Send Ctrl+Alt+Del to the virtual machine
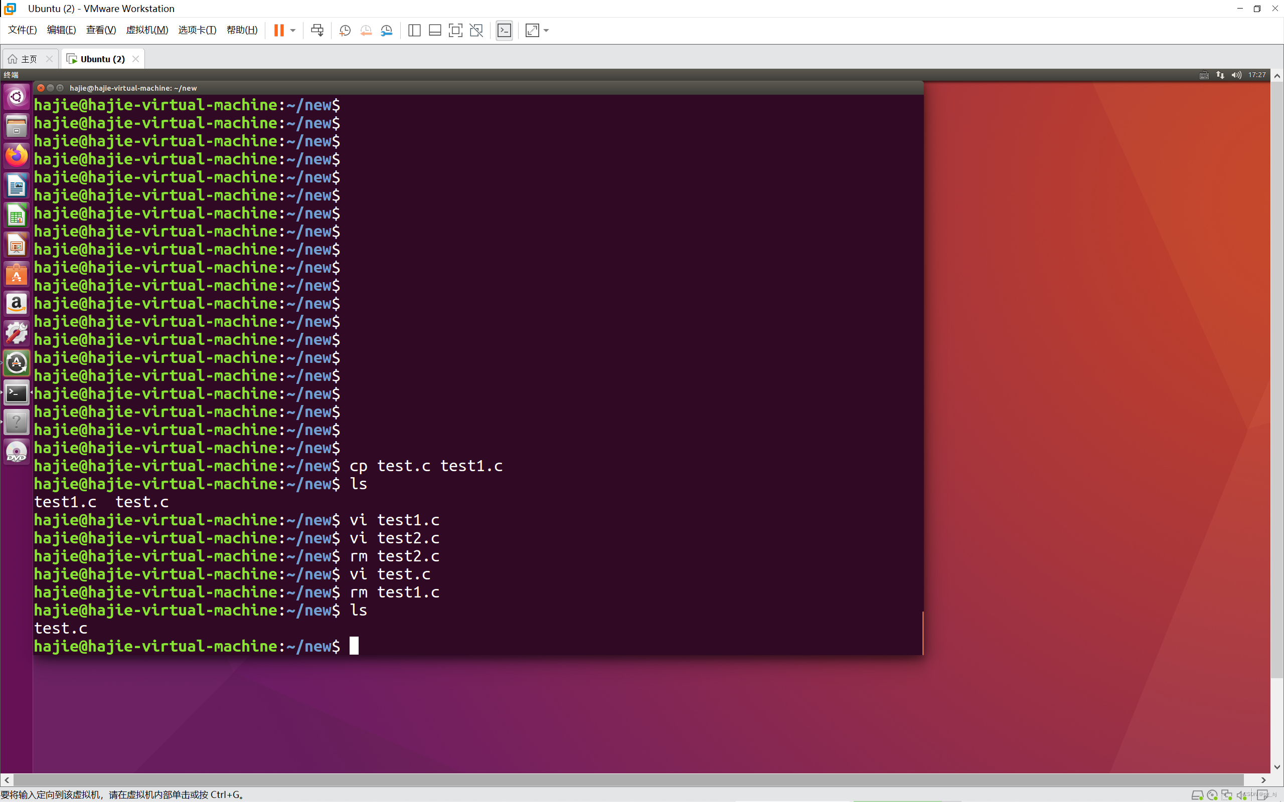The image size is (1284, 802). tap(317, 30)
